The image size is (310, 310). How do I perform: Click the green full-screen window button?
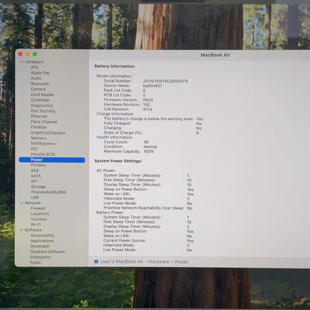(x=35, y=54)
